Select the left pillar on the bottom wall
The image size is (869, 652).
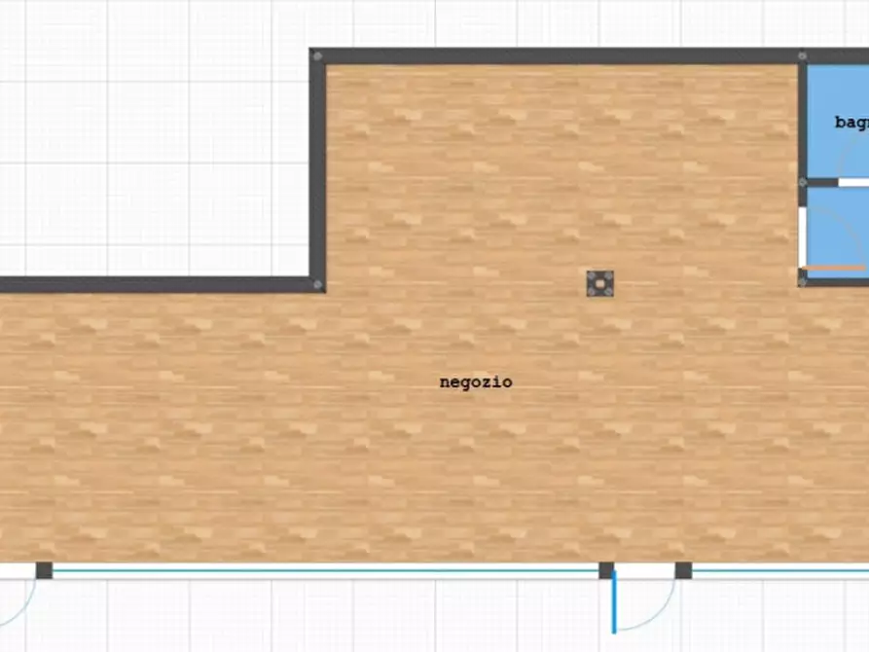click(x=44, y=570)
